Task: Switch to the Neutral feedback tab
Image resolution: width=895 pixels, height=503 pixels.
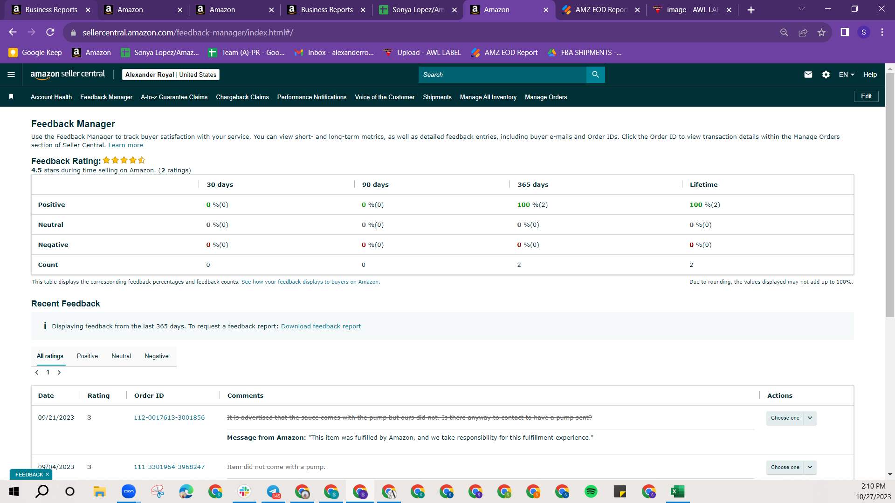Action: (121, 356)
